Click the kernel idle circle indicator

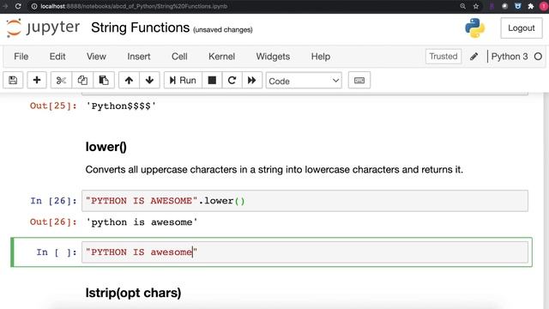(x=538, y=57)
